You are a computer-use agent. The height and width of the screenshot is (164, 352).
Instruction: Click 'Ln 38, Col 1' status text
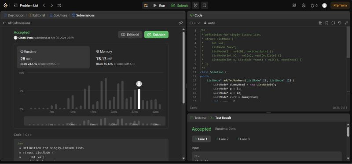click(x=340, y=107)
